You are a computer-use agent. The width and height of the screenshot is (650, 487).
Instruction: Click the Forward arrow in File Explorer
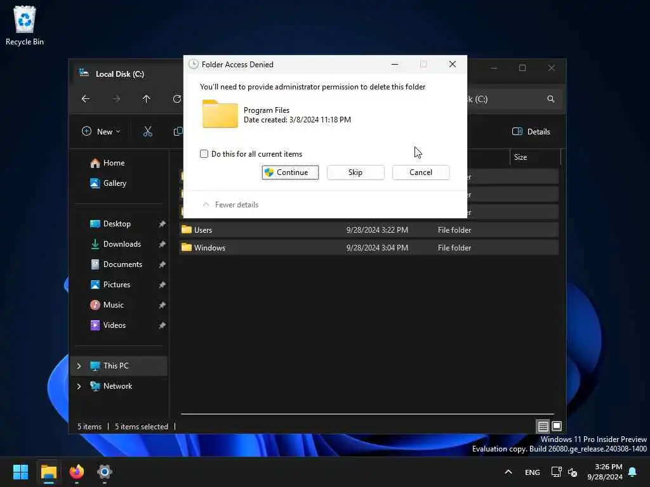[117, 99]
